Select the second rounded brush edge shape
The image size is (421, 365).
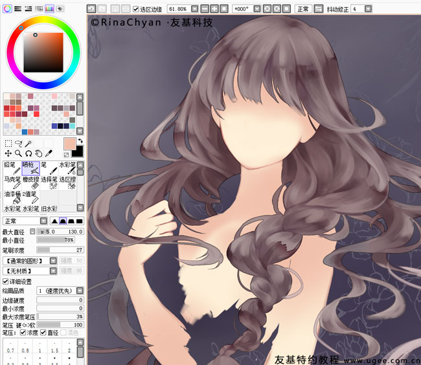[x=63, y=221]
